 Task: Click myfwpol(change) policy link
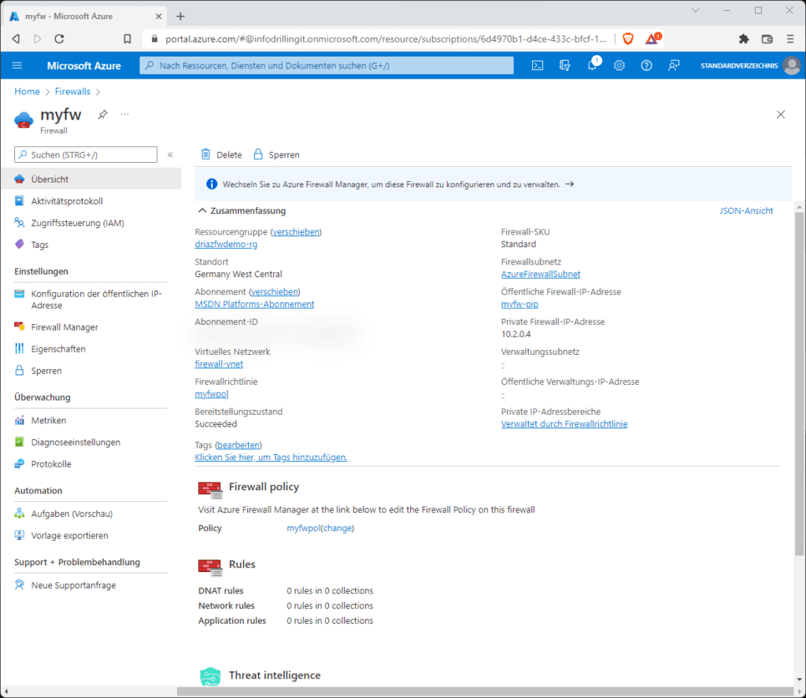click(x=320, y=528)
